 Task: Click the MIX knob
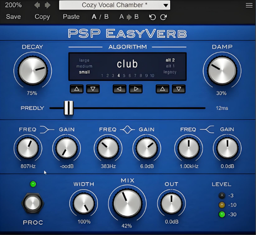coord(128,203)
